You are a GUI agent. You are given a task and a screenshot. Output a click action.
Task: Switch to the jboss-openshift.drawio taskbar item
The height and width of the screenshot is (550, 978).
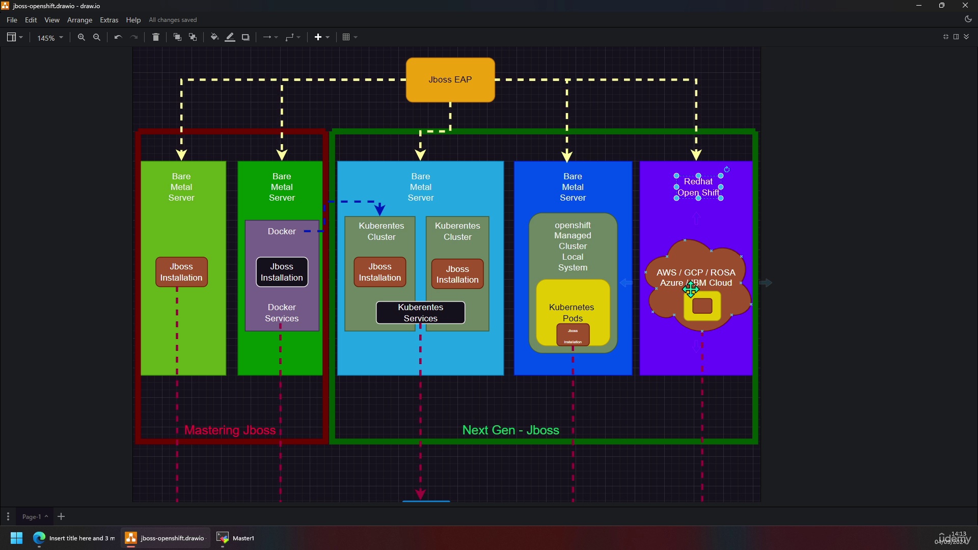pos(166,538)
